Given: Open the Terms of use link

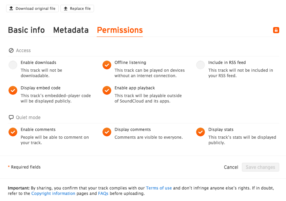Looking at the screenshot, I should coord(159,188).
